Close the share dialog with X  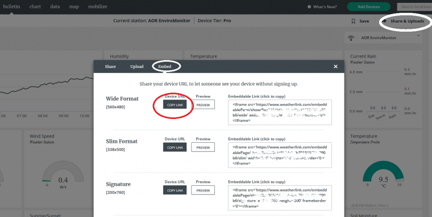click(x=335, y=66)
